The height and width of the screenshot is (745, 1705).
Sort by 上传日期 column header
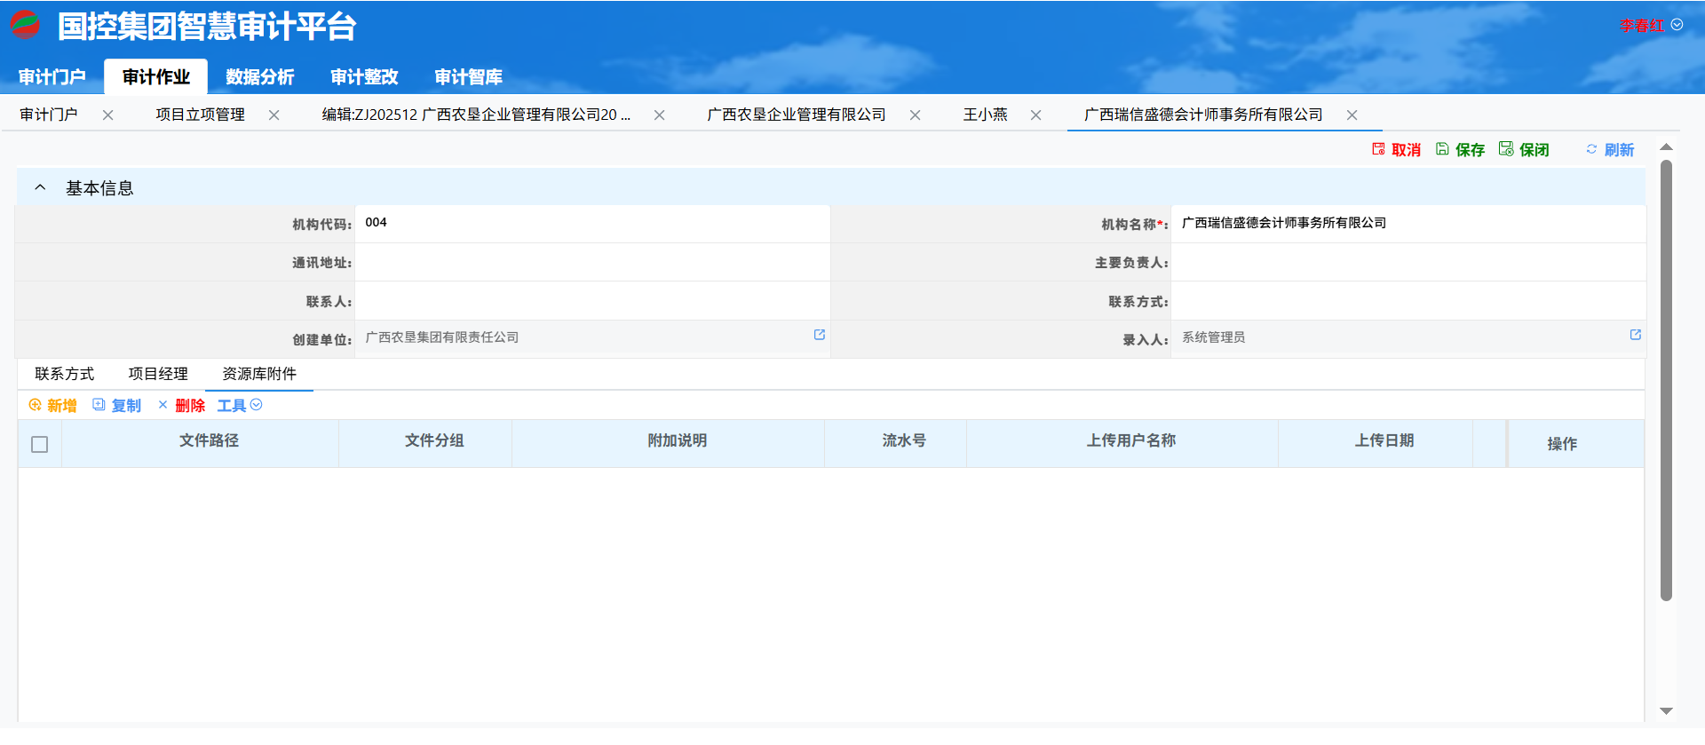coord(1384,441)
